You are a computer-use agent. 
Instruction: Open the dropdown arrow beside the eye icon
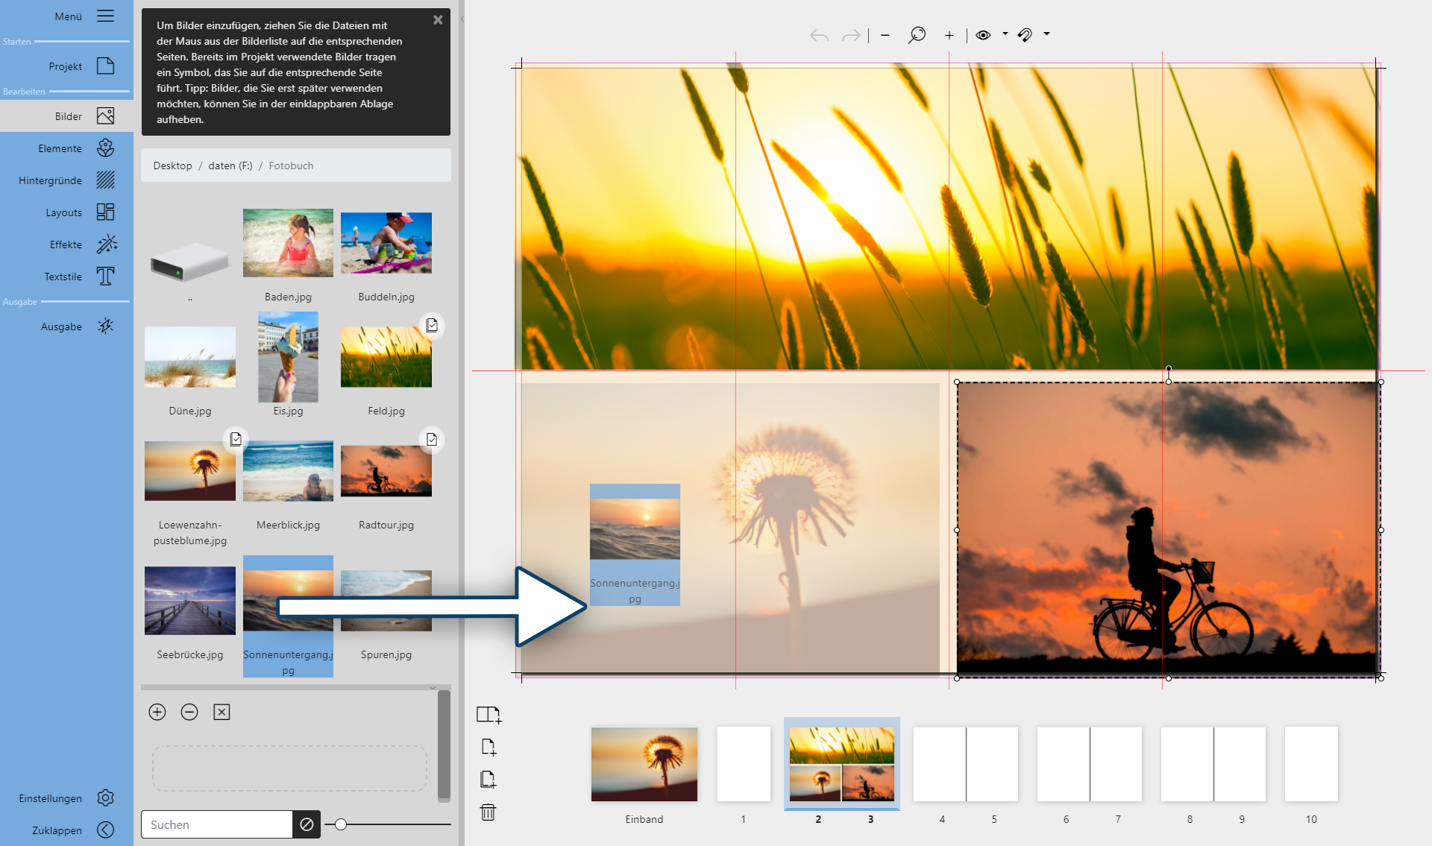pyautogui.click(x=1005, y=34)
